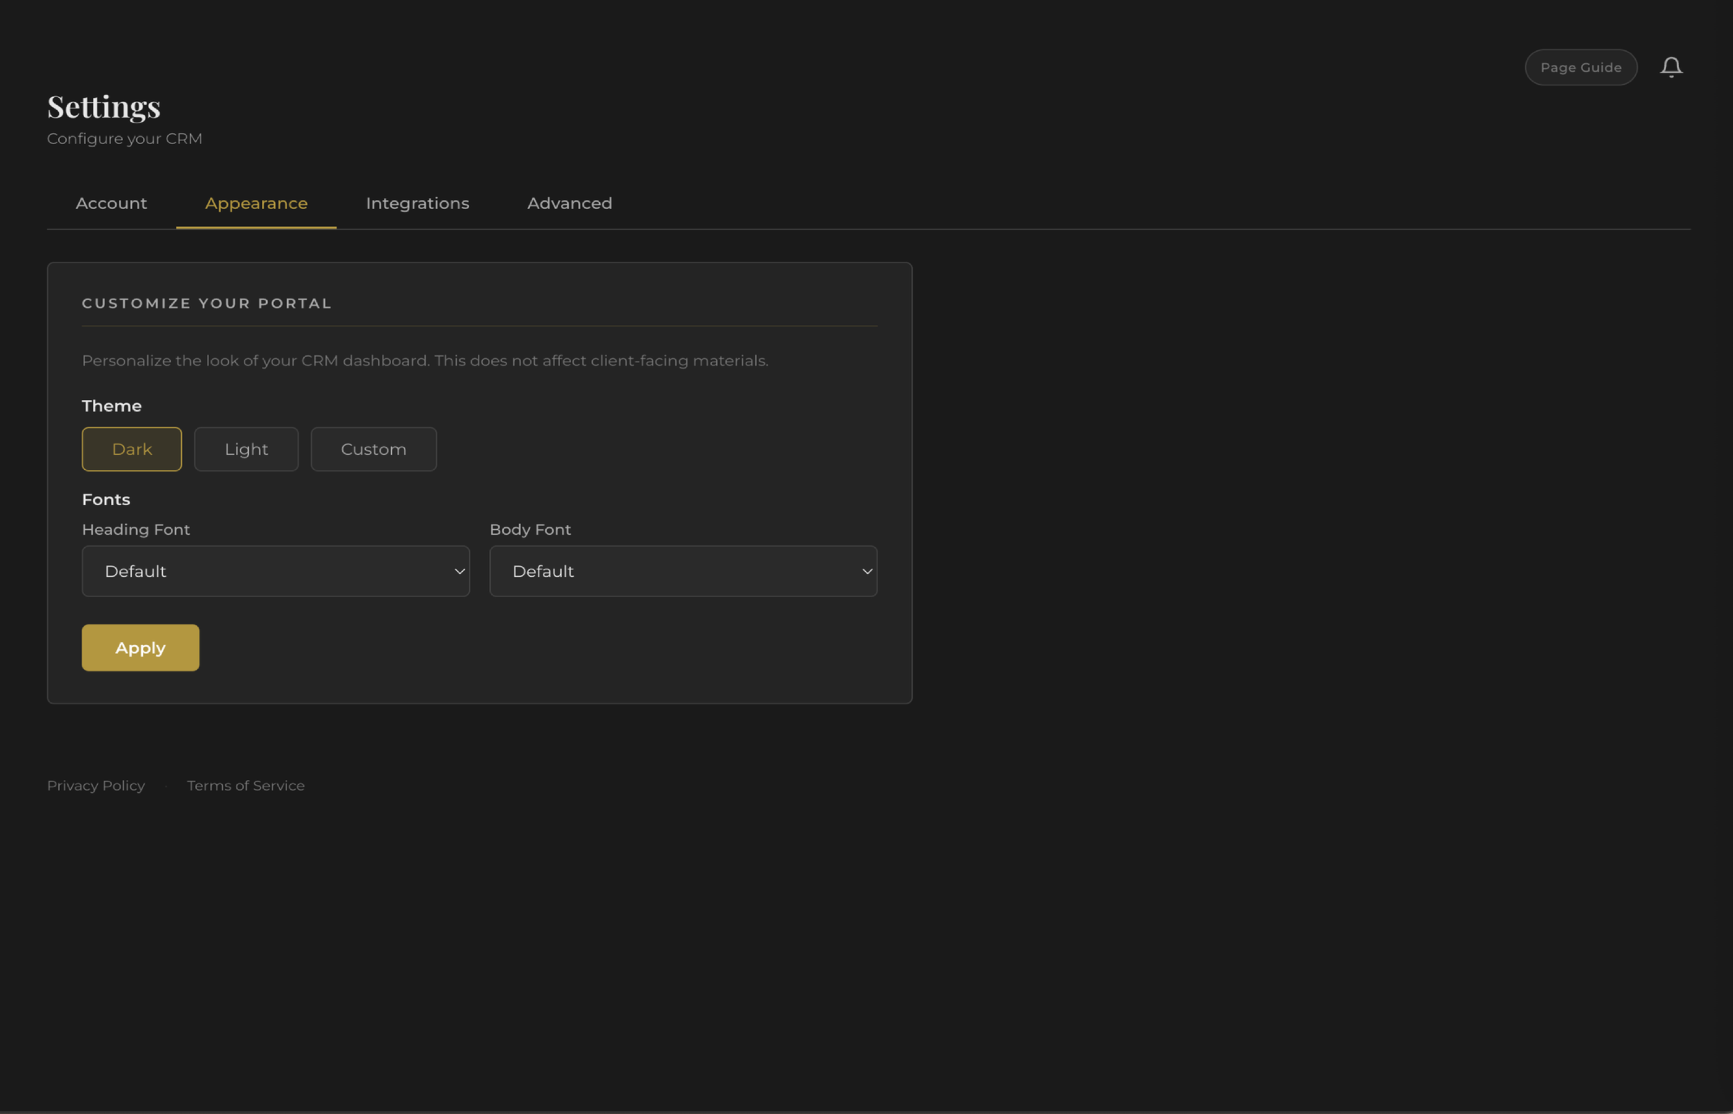Click the Settings page heading
1733x1114 pixels.
103,106
